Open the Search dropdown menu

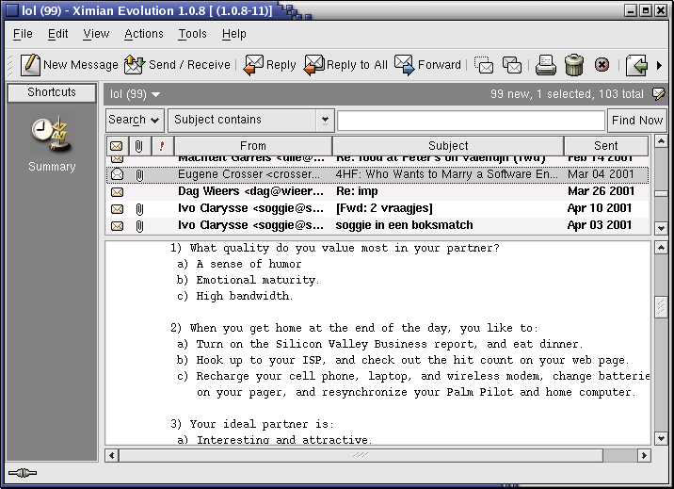click(135, 120)
